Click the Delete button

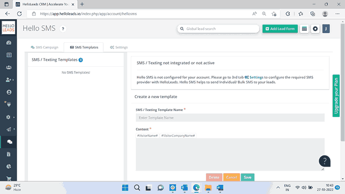pos(214,177)
